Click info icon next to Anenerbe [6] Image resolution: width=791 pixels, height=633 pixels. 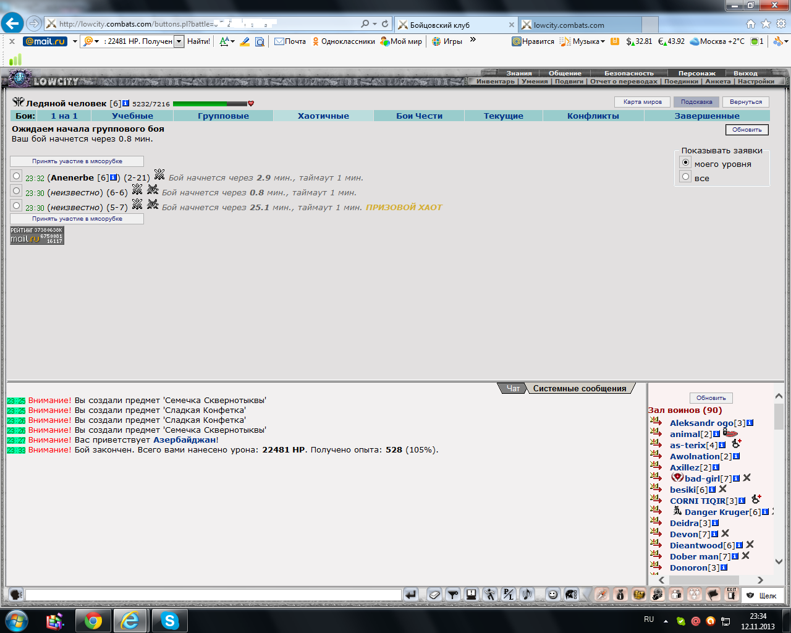click(113, 177)
